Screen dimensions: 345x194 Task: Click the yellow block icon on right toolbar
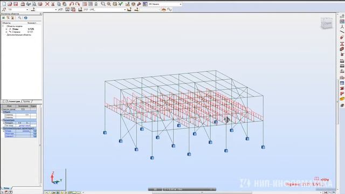pyautogui.click(x=342, y=99)
